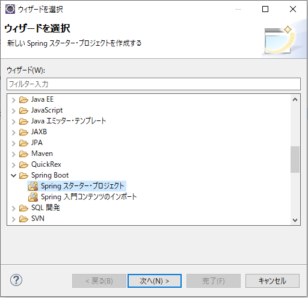The width and height of the screenshot is (308, 298).
Task: Select the SVN label
Action: (x=38, y=219)
